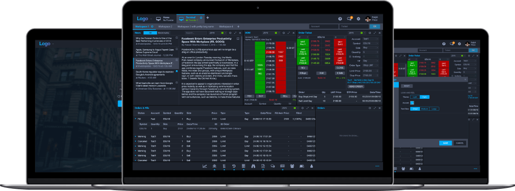Switch to Workspace 4 tab

226,26
